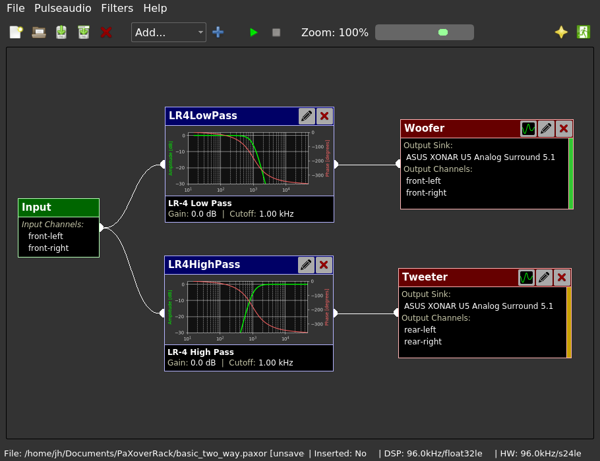Click the Zoom slider handle

[x=443, y=32]
